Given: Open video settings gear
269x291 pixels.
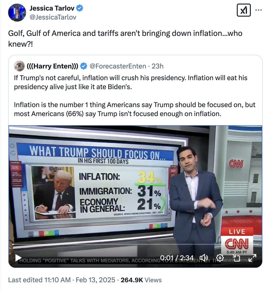Looking at the screenshot, I should point(220,258).
